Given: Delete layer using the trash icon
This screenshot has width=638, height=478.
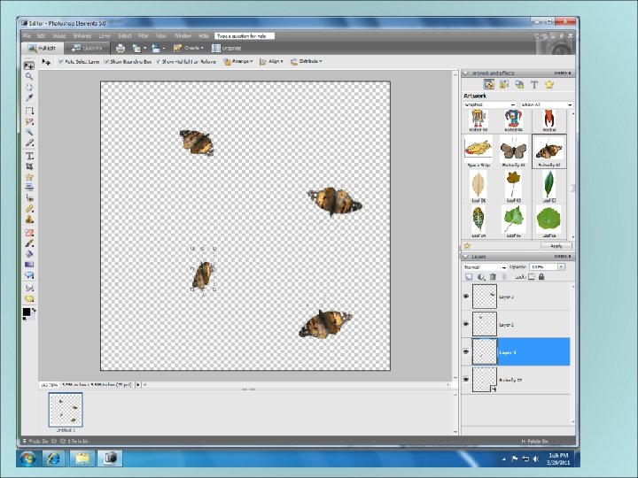Looking at the screenshot, I should tap(493, 277).
